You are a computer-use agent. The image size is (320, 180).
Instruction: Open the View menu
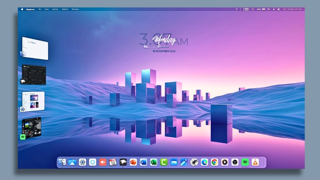click(x=46, y=9)
